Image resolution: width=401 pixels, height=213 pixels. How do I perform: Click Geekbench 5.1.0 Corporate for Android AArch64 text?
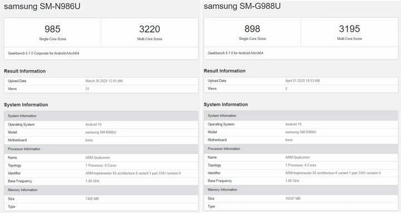(x=43, y=53)
